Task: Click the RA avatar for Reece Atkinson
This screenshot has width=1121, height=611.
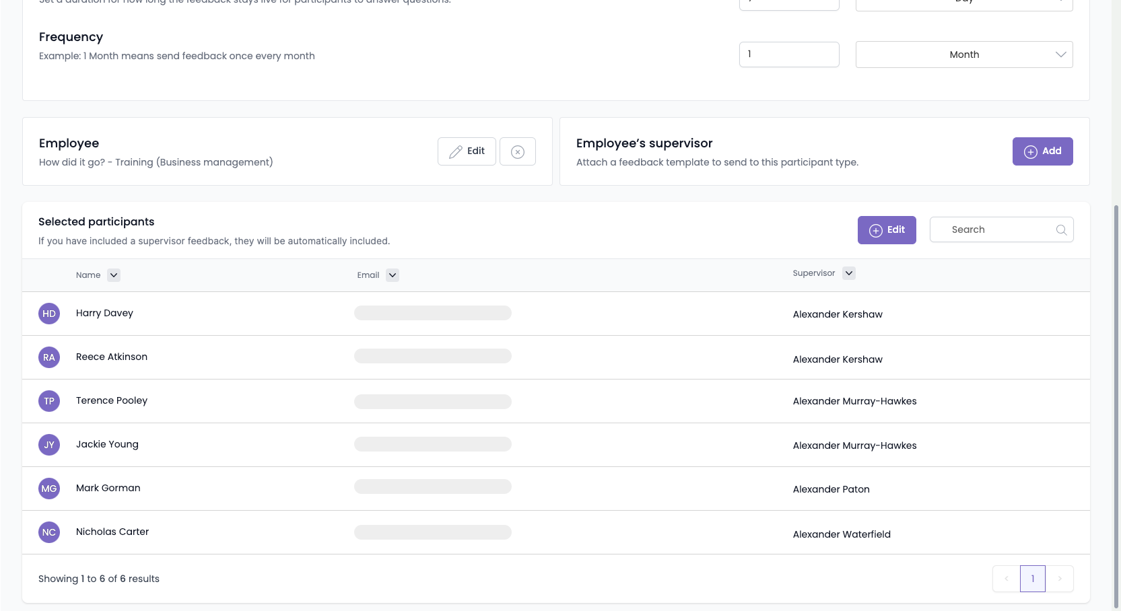Action: click(x=49, y=357)
